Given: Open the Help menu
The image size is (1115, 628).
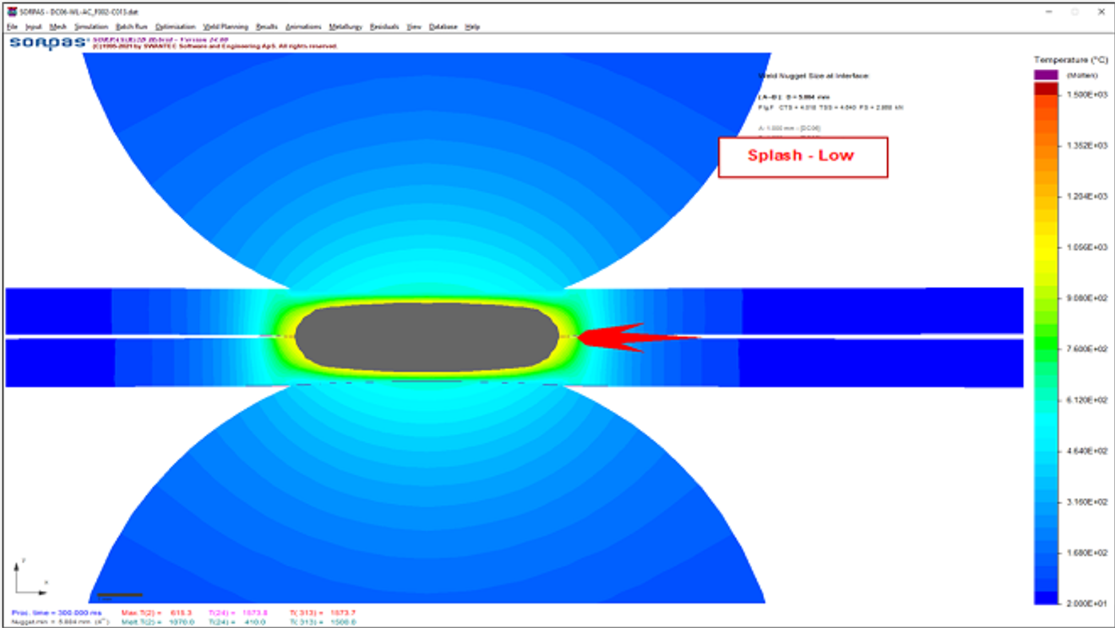Looking at the screenshot, I should click(x=472, y=27).
